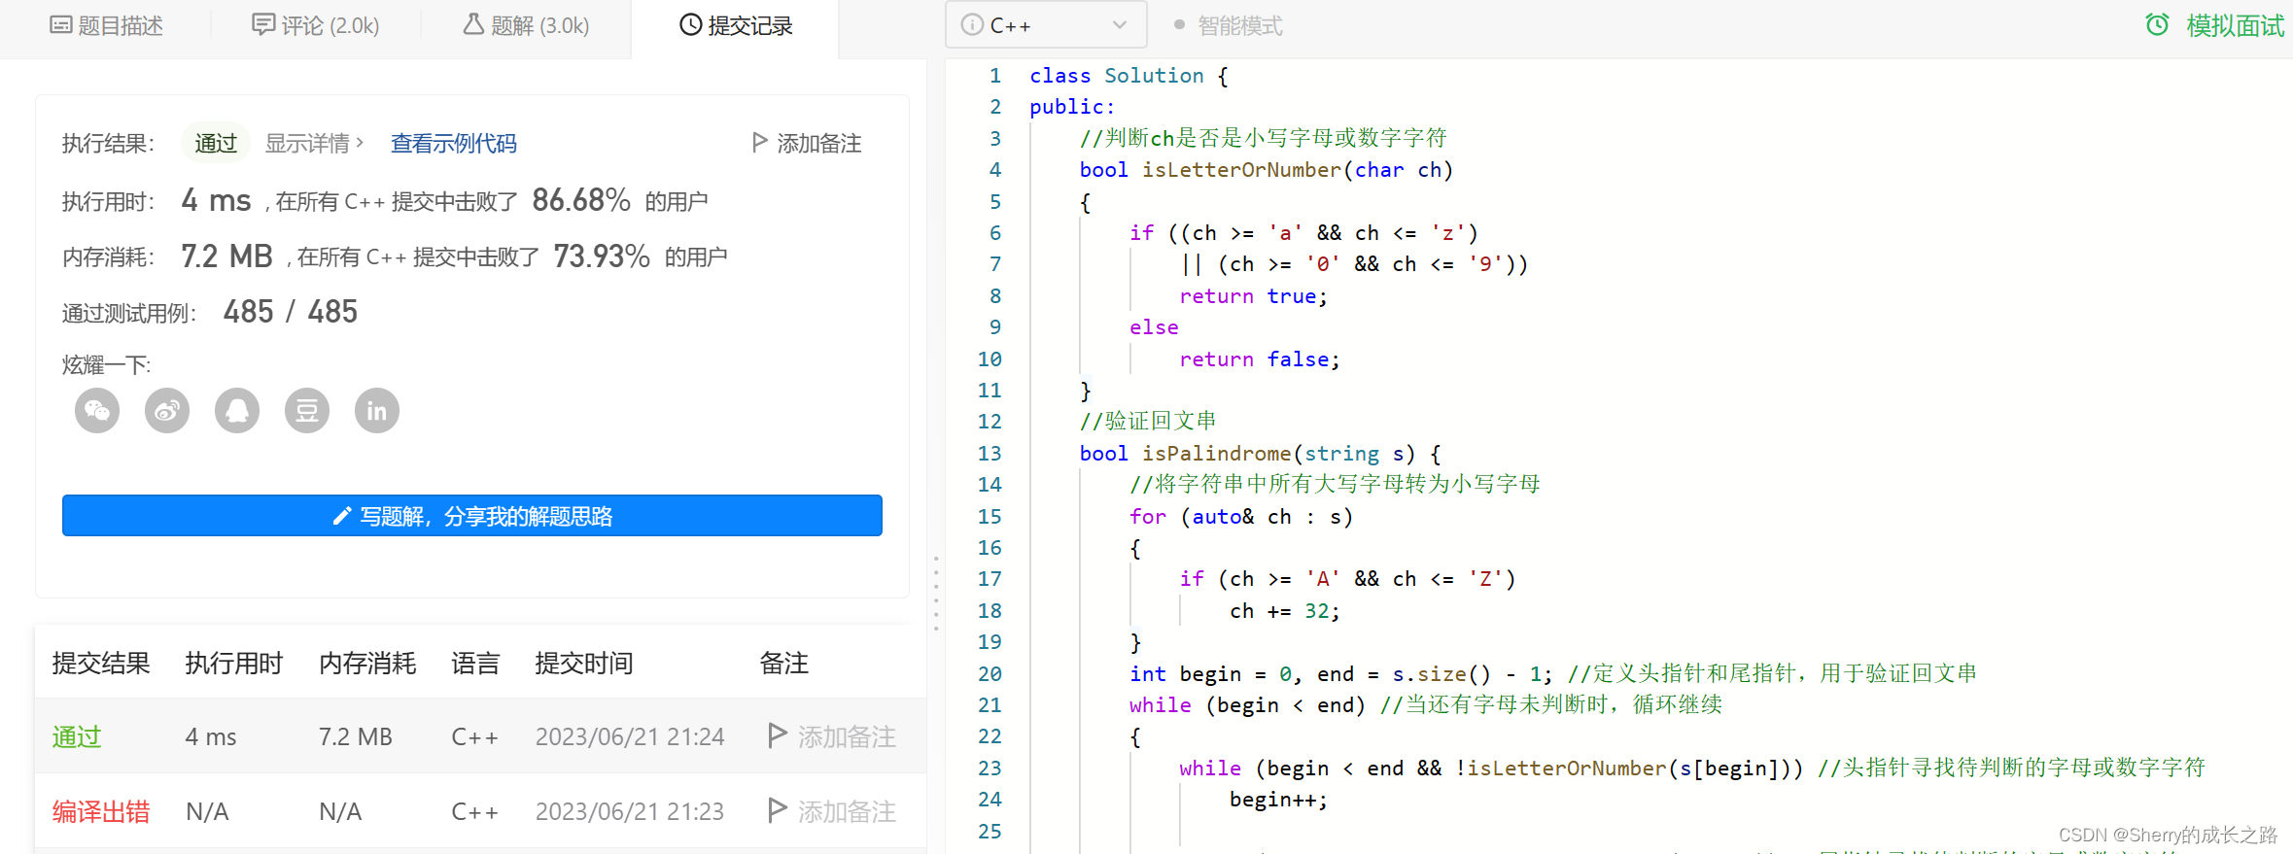Image resolution: width=2293 pixels, height=854 pixels.
Task: Click code line 4 isLetterOrNumber declaration
Action: 1267,170
